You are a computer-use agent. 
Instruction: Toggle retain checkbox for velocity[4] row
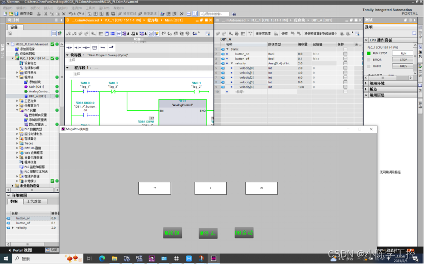click(x=345, y=87)
